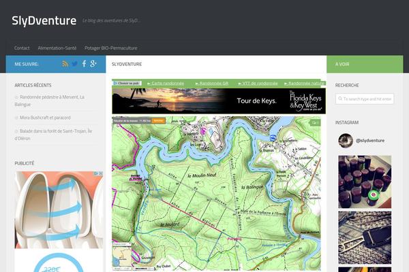Click the teeth whitening advertisement image
409x272 pixels.
(59, 210)
